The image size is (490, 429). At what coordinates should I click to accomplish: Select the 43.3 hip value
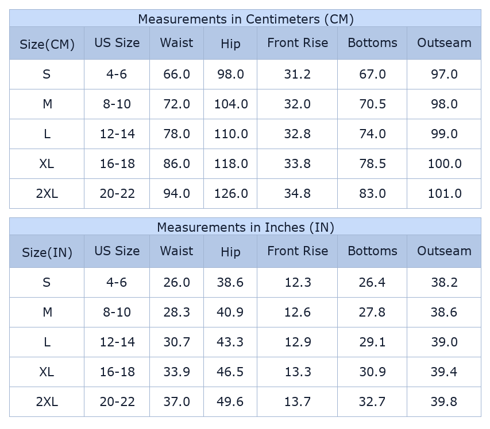(230, 342)
